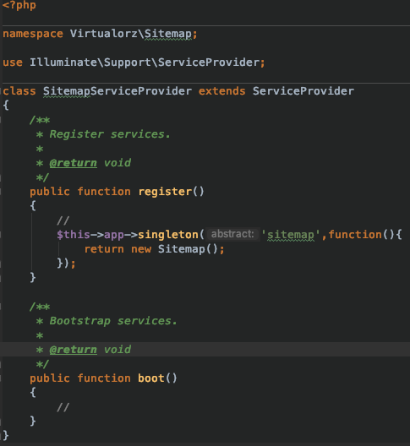
Task: Click the function keyword before register()
Action: 104,192
